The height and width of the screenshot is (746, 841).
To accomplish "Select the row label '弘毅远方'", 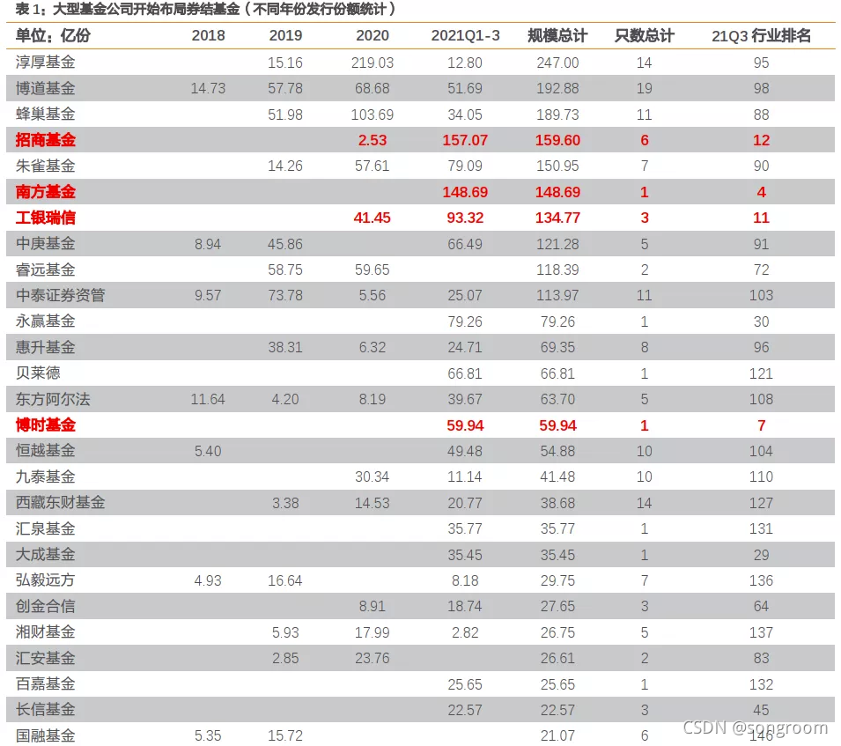I will click(45, 580).
